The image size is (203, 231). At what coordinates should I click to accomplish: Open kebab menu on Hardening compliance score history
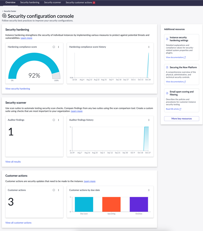(x=149, y=47)
